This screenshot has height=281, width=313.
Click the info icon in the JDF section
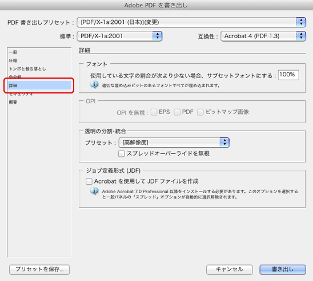pyautogui.click(x=94, y=191)
